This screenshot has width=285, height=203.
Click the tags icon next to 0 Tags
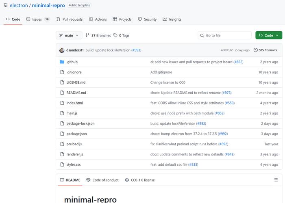(115, 35)
